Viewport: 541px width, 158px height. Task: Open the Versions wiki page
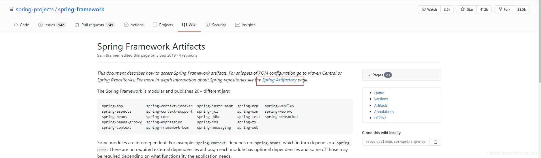point(381,99)
